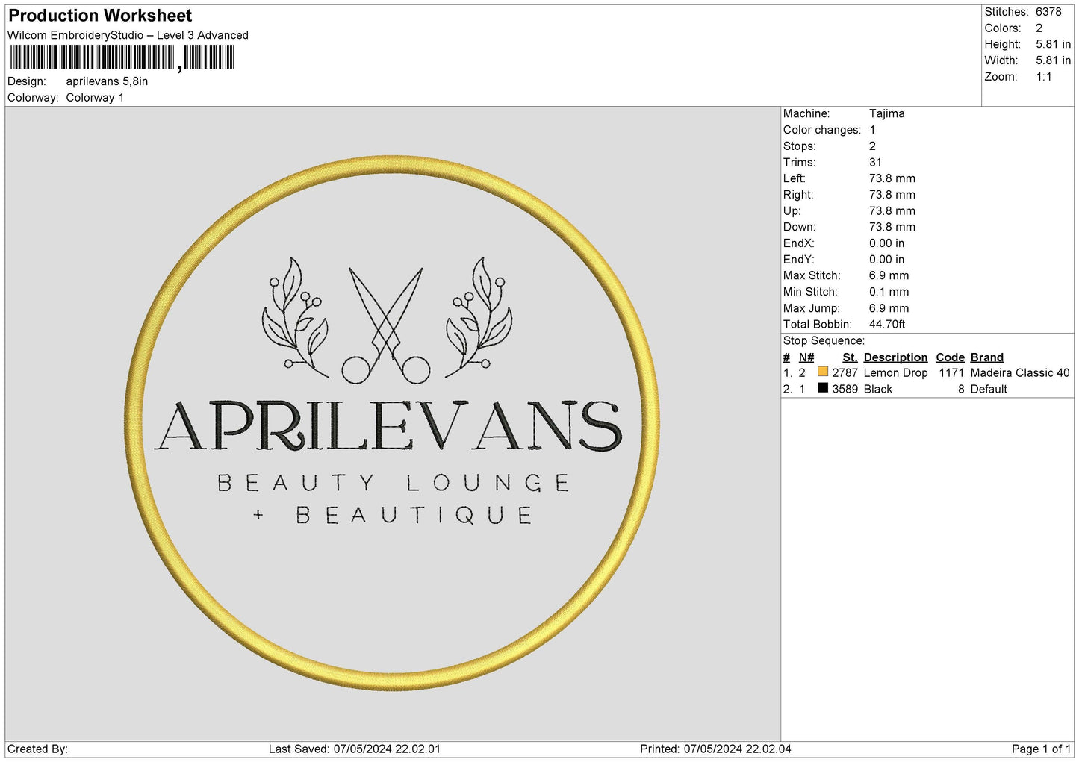Click stitch count 2787 in stop sequence
Image resolution: width=1079 pixels, height=762 pixels.
click(845, 373)
